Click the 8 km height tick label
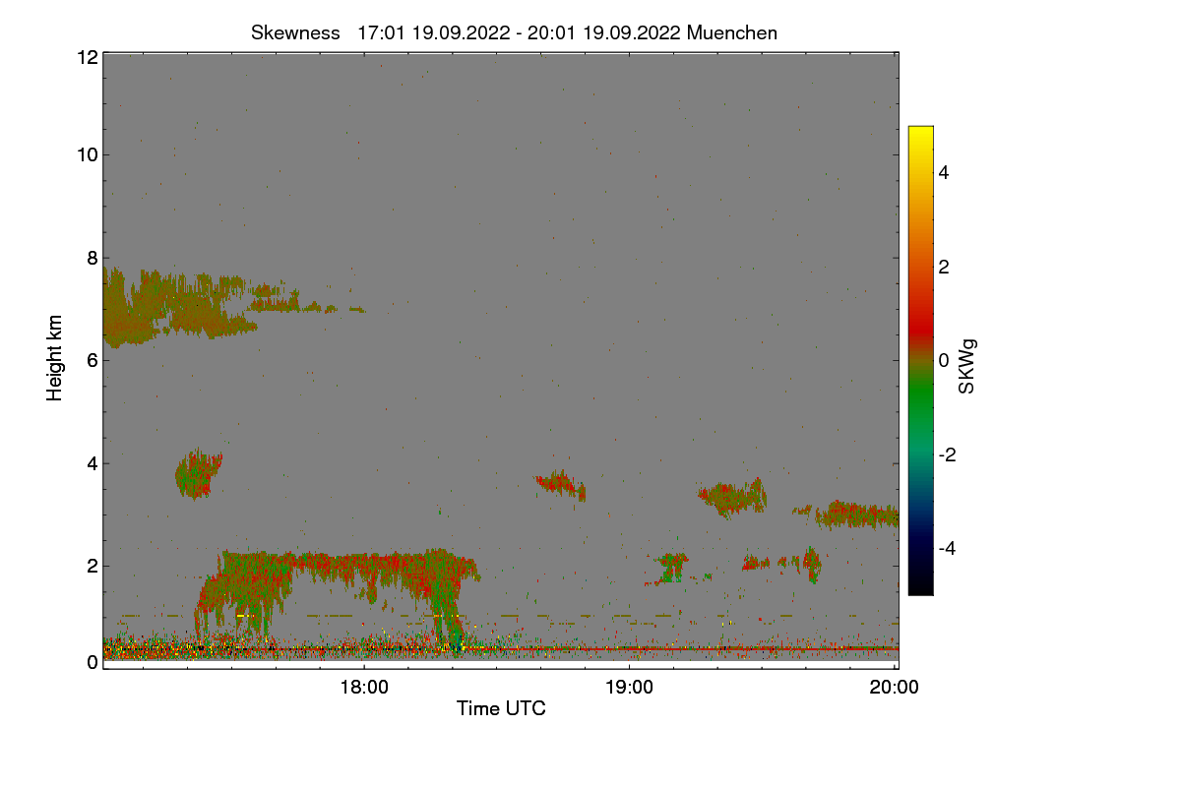 click(x=92, y=258)
